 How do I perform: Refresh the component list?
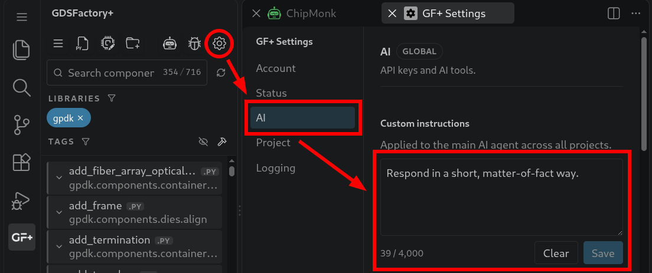pos(221,73)
